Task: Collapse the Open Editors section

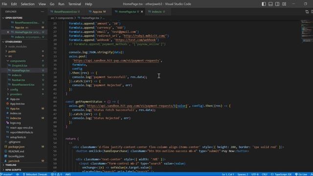Action: [14, 18]
